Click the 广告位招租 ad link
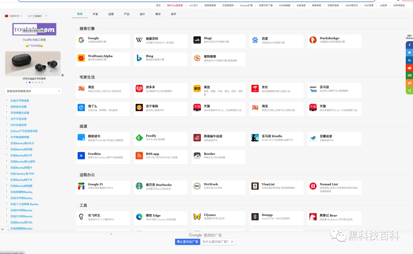Screen dimensions: 413x254 [34, 46]
